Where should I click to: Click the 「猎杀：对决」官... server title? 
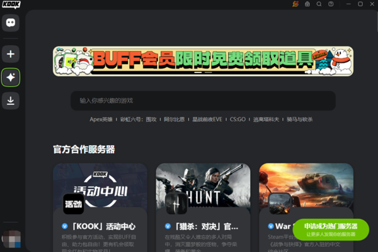(x=207, y=226)
